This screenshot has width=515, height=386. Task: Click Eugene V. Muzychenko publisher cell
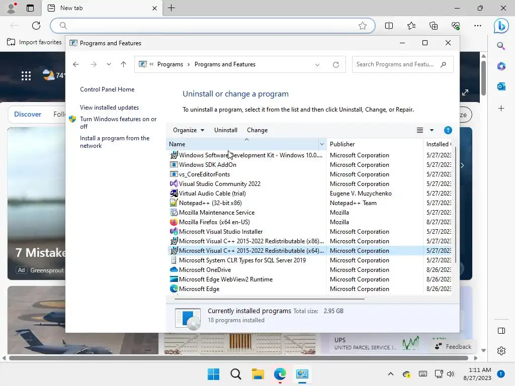point(361,194)
